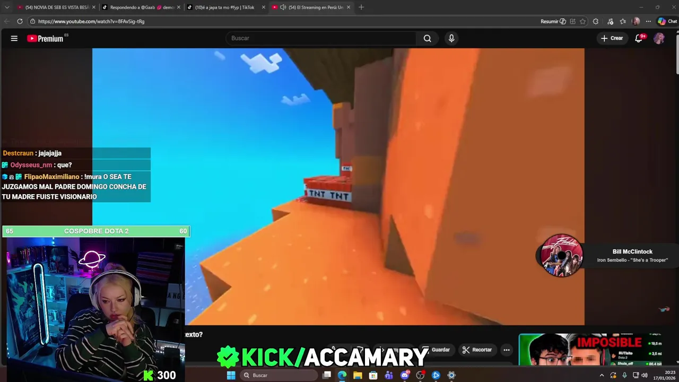Open Copilot Chat sidebar
Image resolution: width=679 pixels, height=382 pixels.
coord(667,21)
